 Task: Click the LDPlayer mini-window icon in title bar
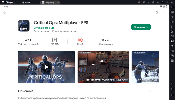pyautogui.click(x=153, y=2)
